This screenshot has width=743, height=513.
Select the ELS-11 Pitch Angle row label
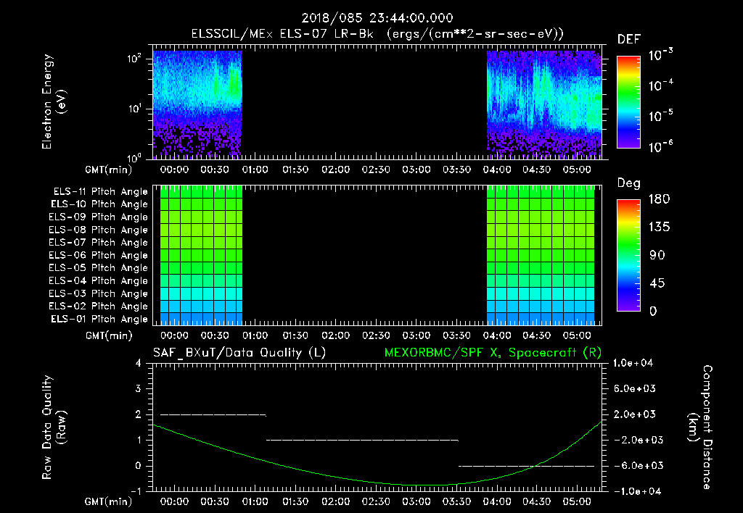point(99,192)
